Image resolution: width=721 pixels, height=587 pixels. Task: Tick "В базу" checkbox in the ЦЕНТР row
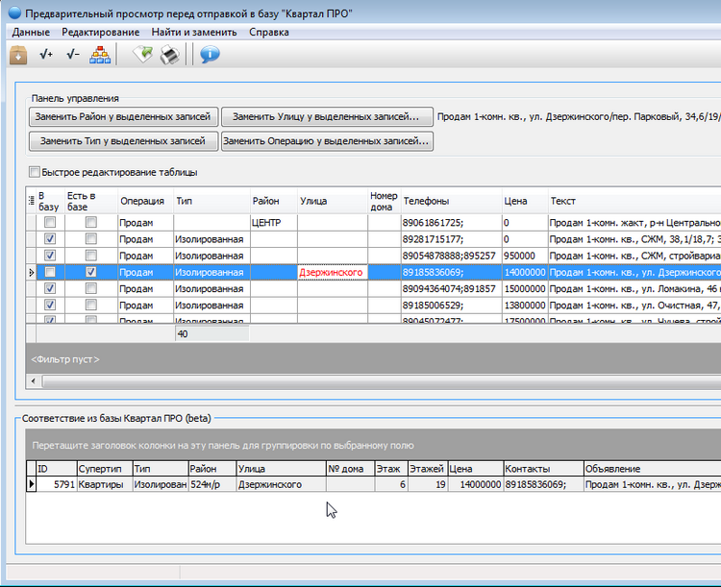click(x=49, y=222)
